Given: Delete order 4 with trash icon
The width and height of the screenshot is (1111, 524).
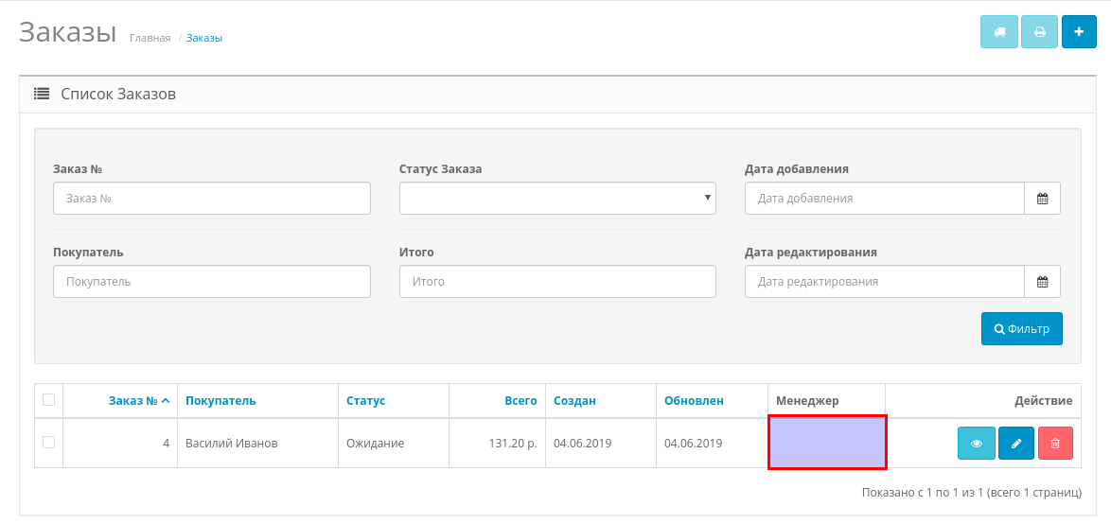Looking at the screenshot, I should [x=1055, y=444].
